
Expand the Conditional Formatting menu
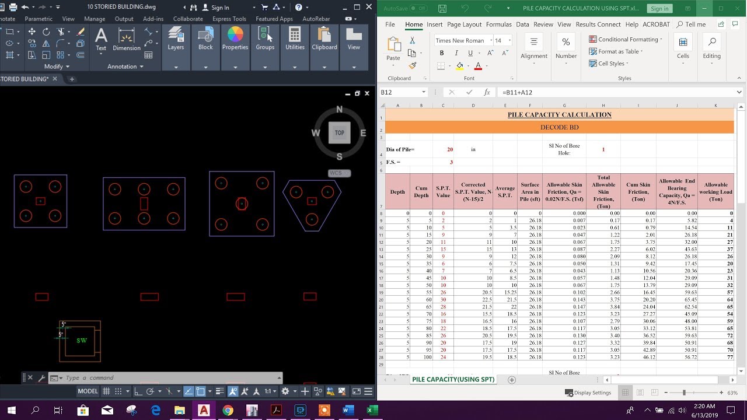(x=626, y=39)
